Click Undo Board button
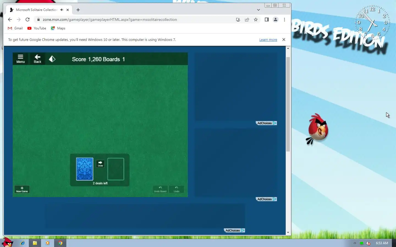Viewport: 396px width, 247px height. coord(160,189)
